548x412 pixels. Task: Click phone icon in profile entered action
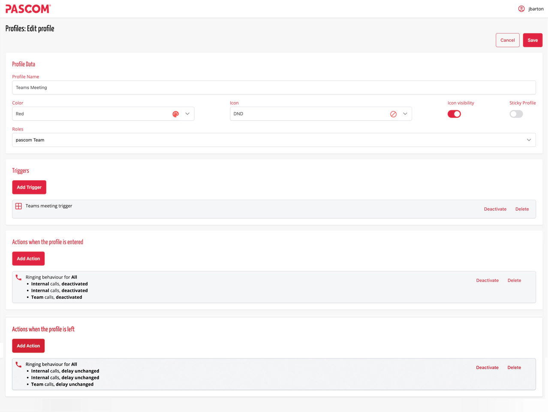(x=18, y=277)
